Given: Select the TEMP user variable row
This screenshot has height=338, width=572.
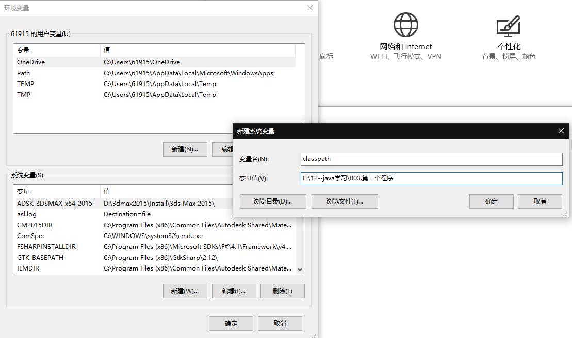Looking at the screenshot, I should pos(154,84).
